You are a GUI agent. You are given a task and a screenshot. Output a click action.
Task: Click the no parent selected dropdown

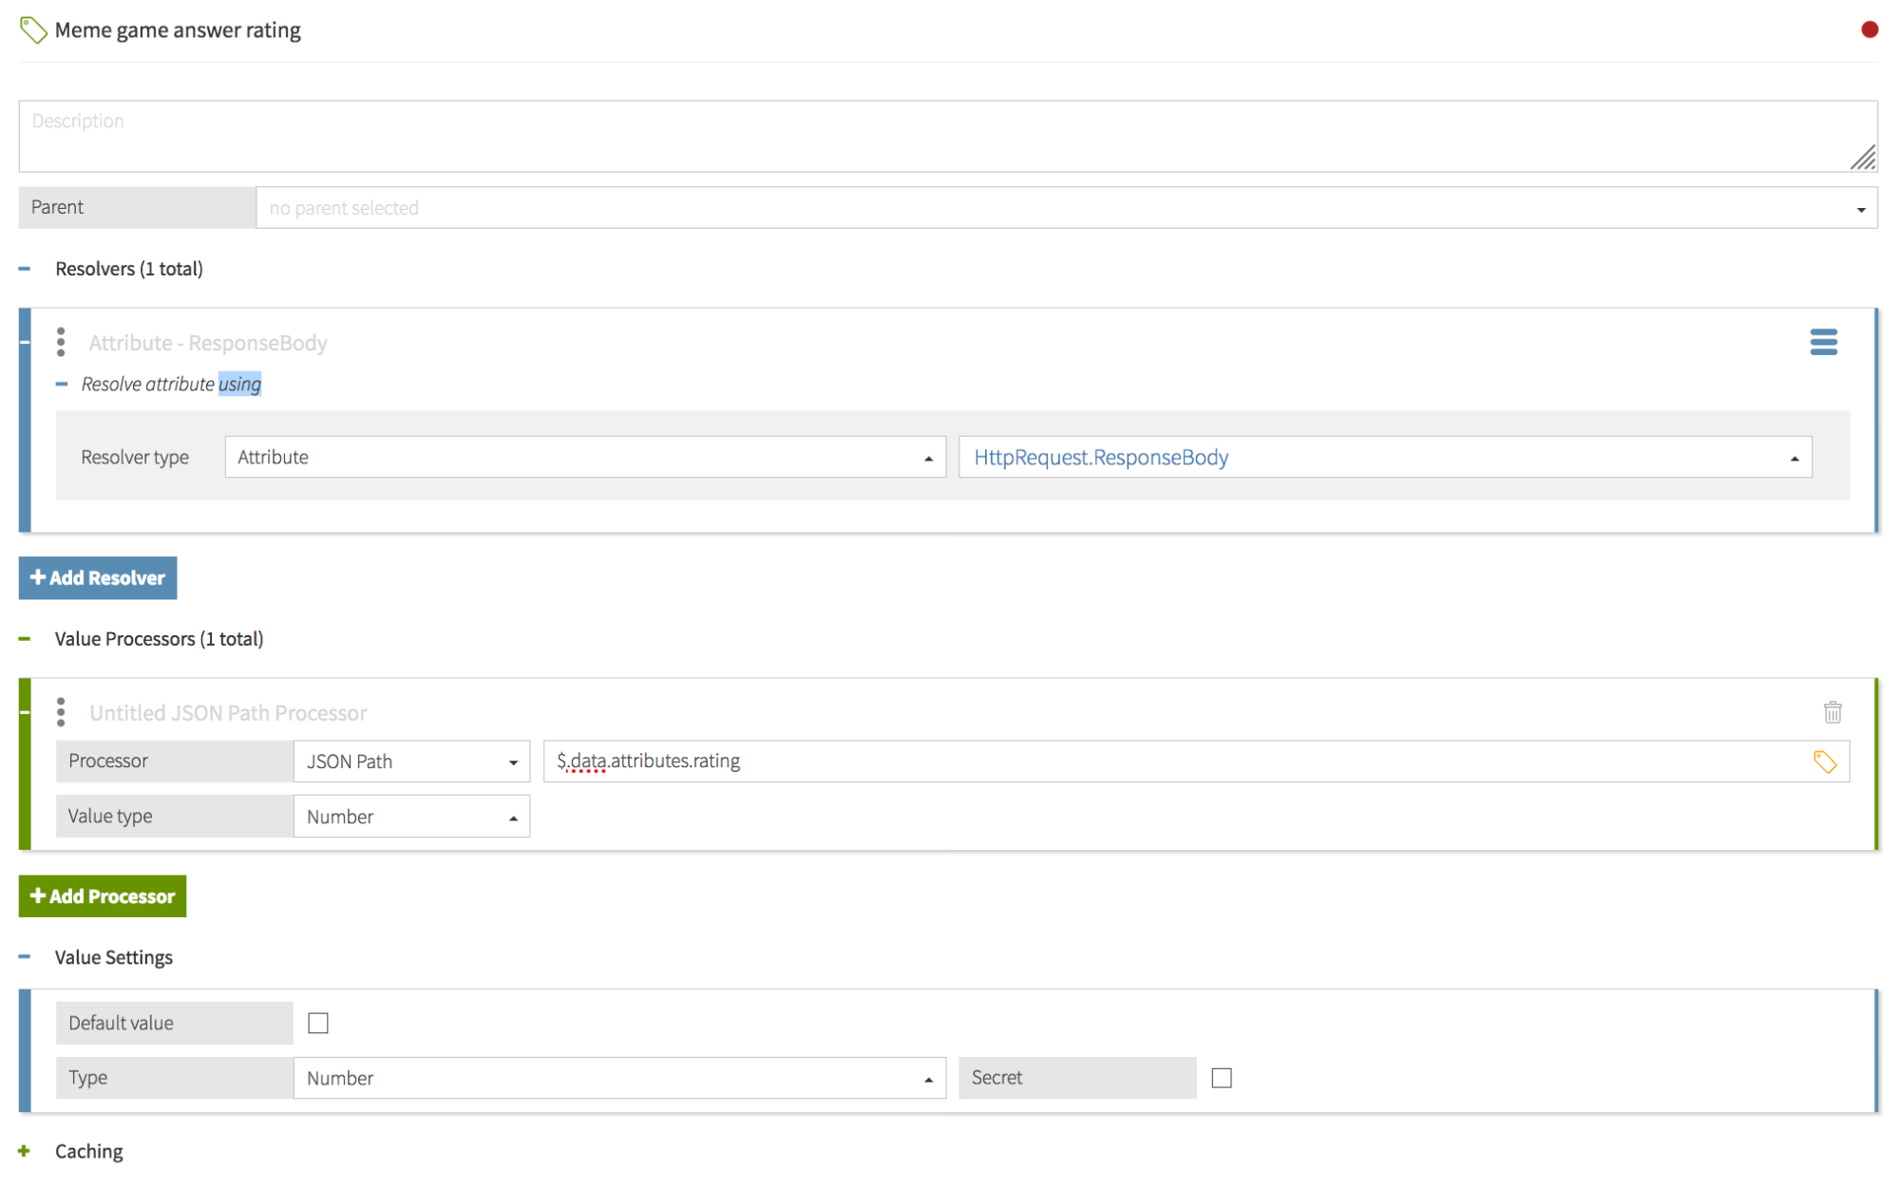point(1066,206)
